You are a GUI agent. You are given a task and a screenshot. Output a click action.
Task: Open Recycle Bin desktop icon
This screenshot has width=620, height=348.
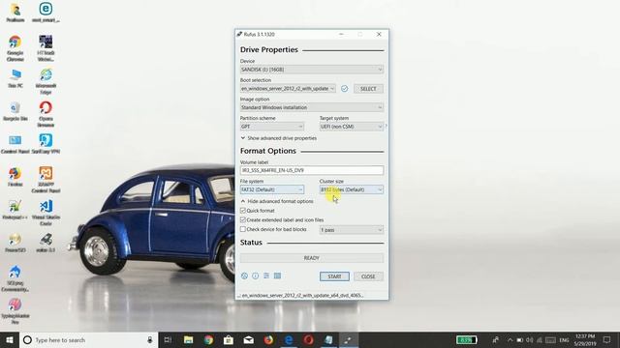coord(15,111)
